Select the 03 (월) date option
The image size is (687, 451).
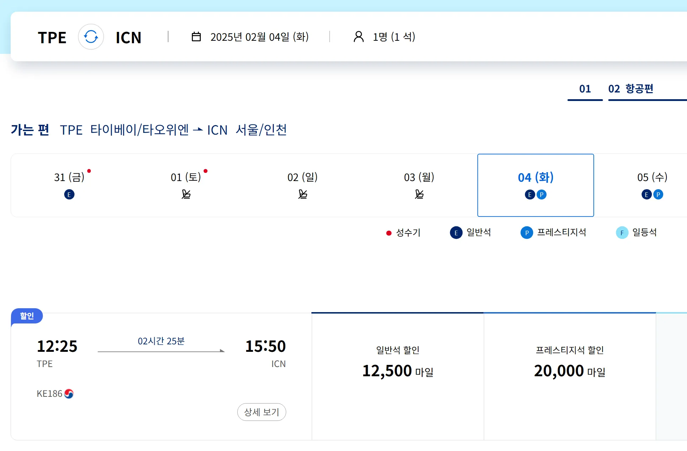[419, 185]
